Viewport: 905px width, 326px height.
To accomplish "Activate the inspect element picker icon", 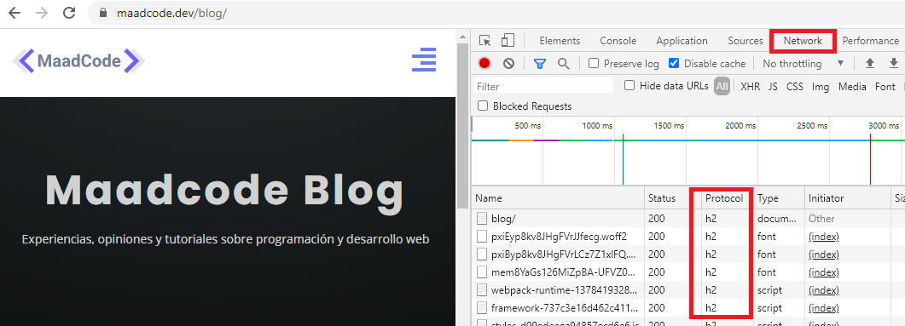I will click(x=484, y=41).
